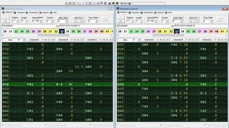The width and height of the screenshot is (229, 128).
Task: Toggle Channel A solo button S in the right window
Action: click(x=168, y=39)
